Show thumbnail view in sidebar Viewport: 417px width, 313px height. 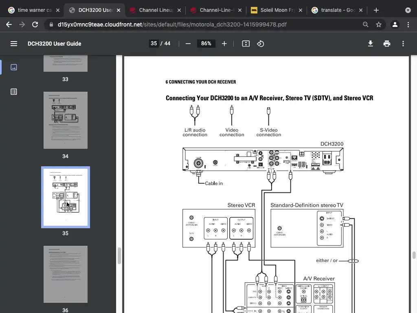[x=14, y=67]
